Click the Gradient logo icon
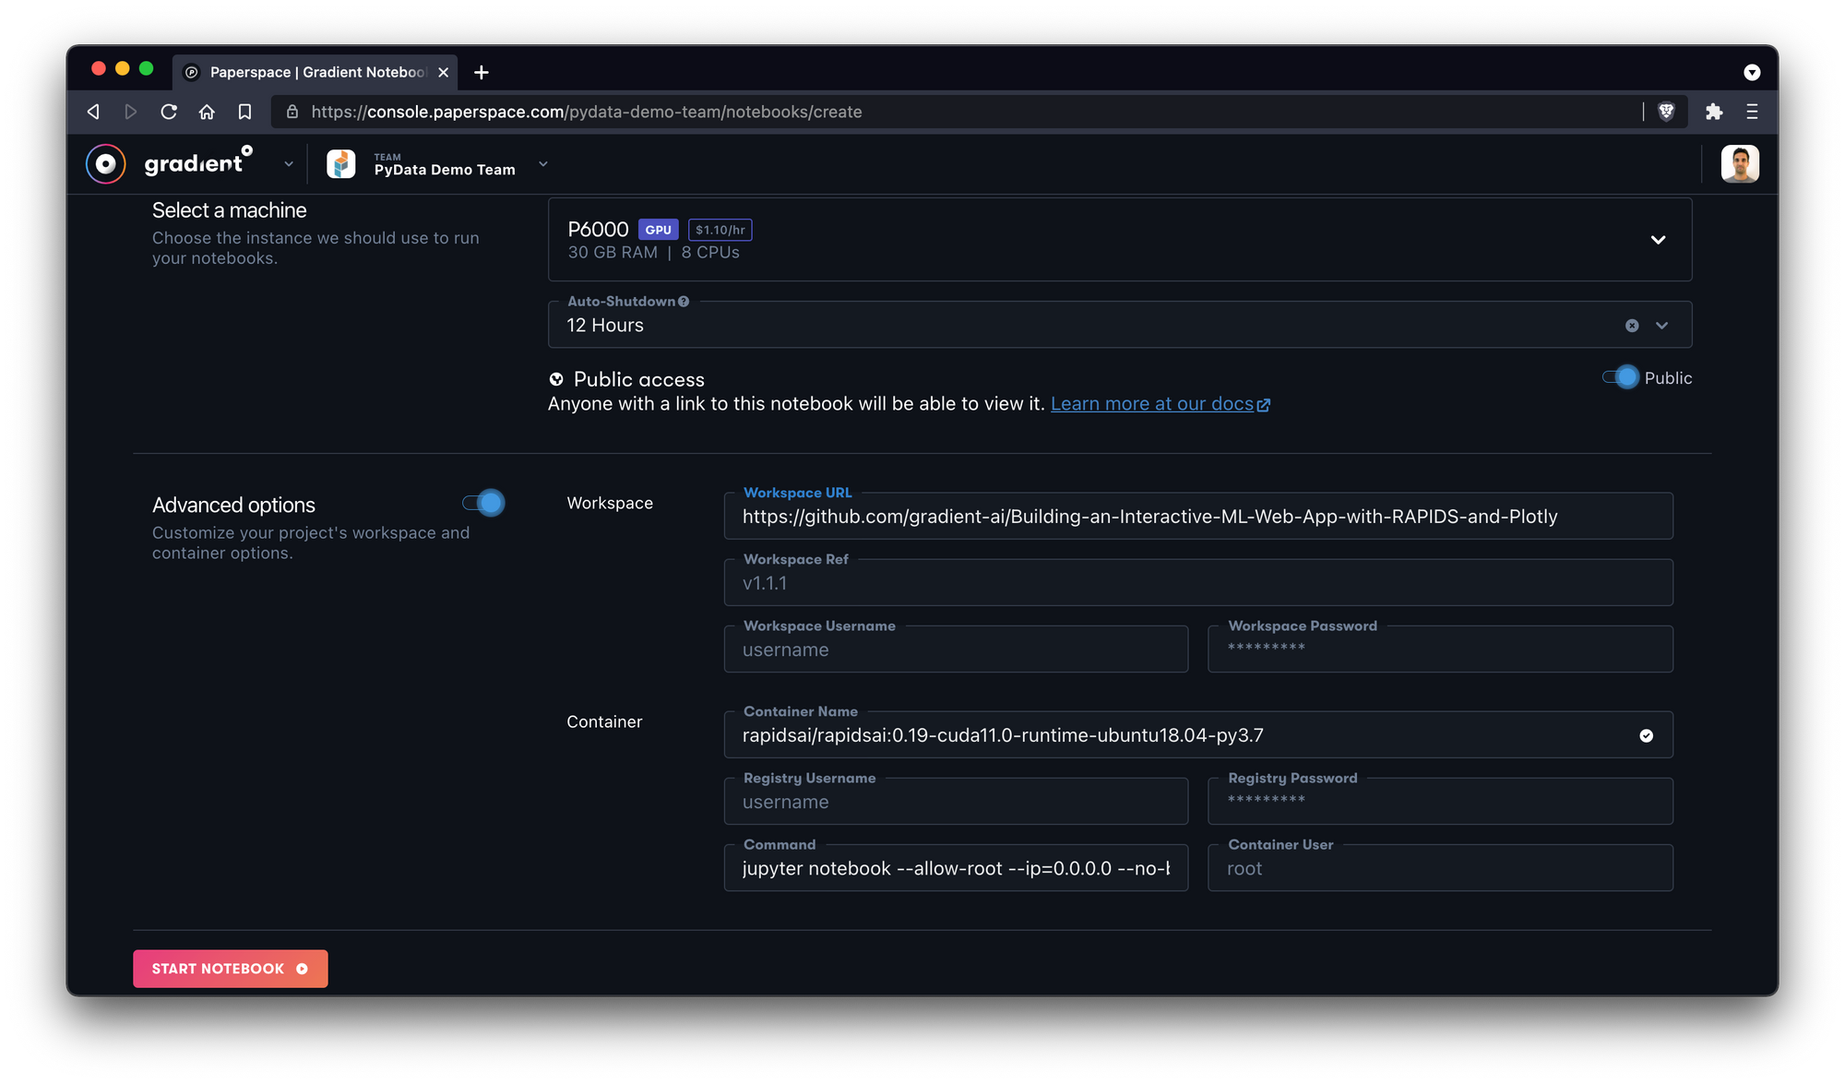 click(106, 164)
